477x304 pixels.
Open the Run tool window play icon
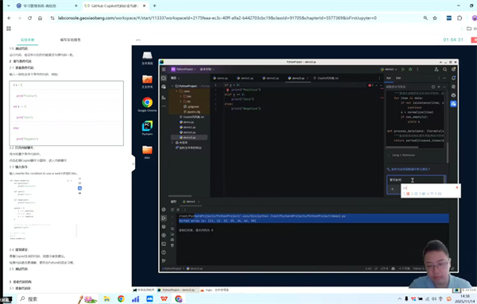(164, 218)
